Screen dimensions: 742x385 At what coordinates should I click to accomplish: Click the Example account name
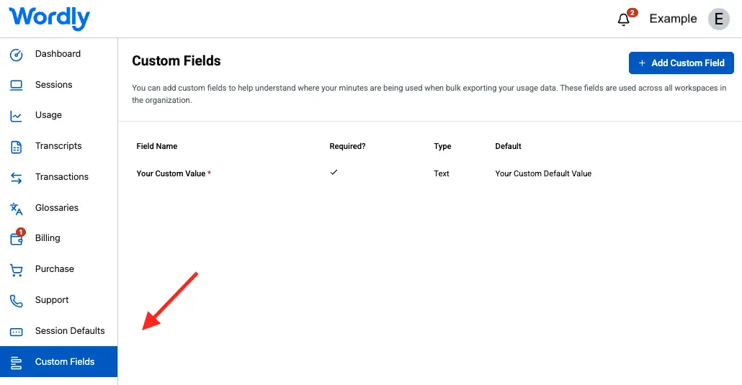pos(673,19)
